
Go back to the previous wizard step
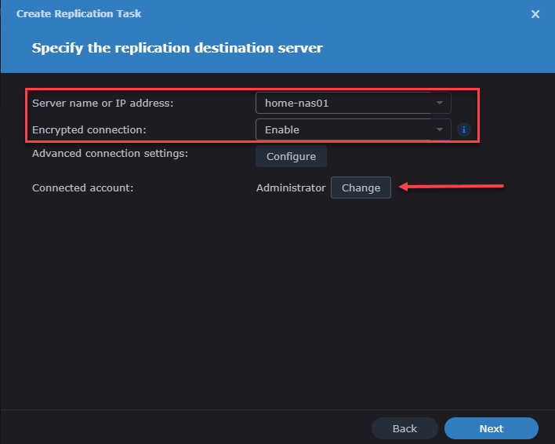(404, 428)
